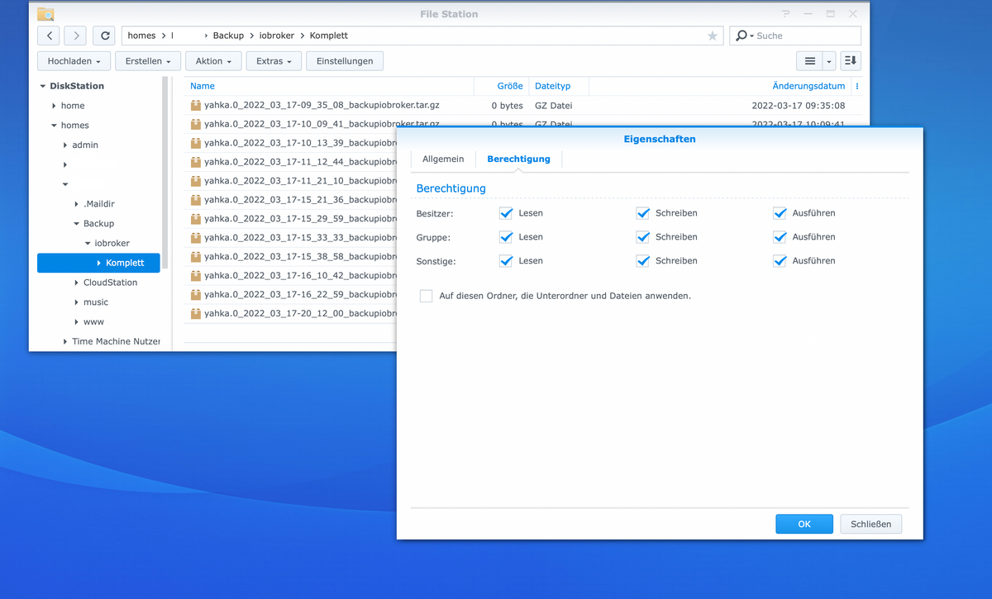This screenshot has width=992, height=599.
Task: Open the sort order icon
Action: click(851, 61)
